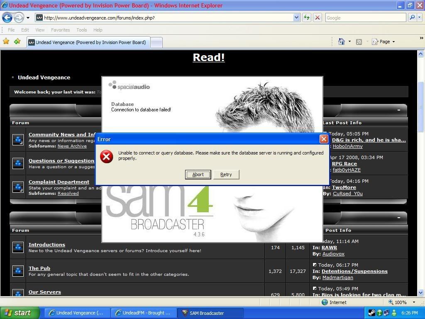
Task: Open The Pub forum link
Action: coord(39,268)
